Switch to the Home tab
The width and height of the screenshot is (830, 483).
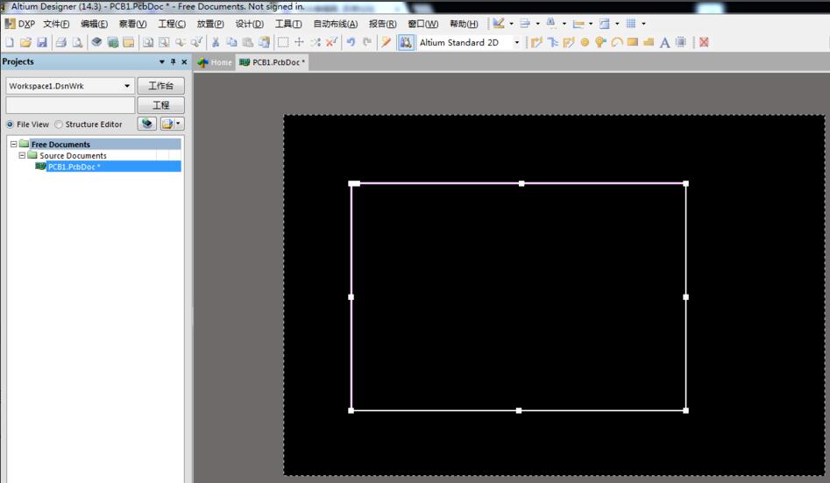pyautogui.click(x=215, y=62)
